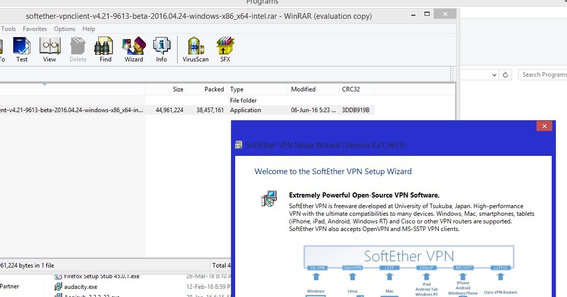Sort by Packed column header
567x297 pixels.
[x=207, y=89]
